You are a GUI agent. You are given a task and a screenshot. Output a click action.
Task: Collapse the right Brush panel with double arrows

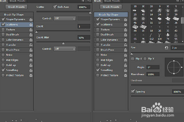point(177,1)
